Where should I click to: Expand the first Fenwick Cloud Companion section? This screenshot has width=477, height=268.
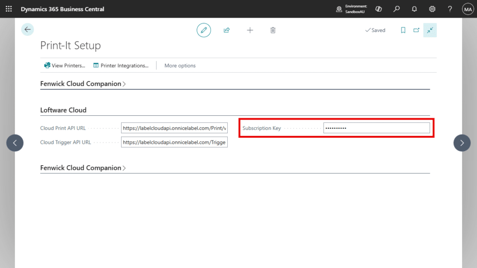tap(83, 83)
